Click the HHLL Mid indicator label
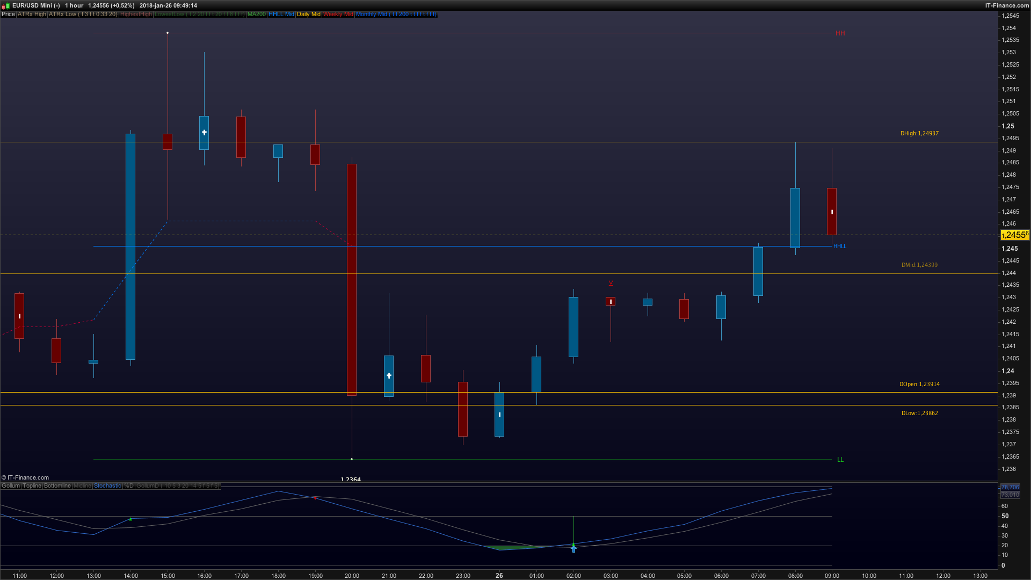Viewport: 1031px width, 580px height. [281, 15]
